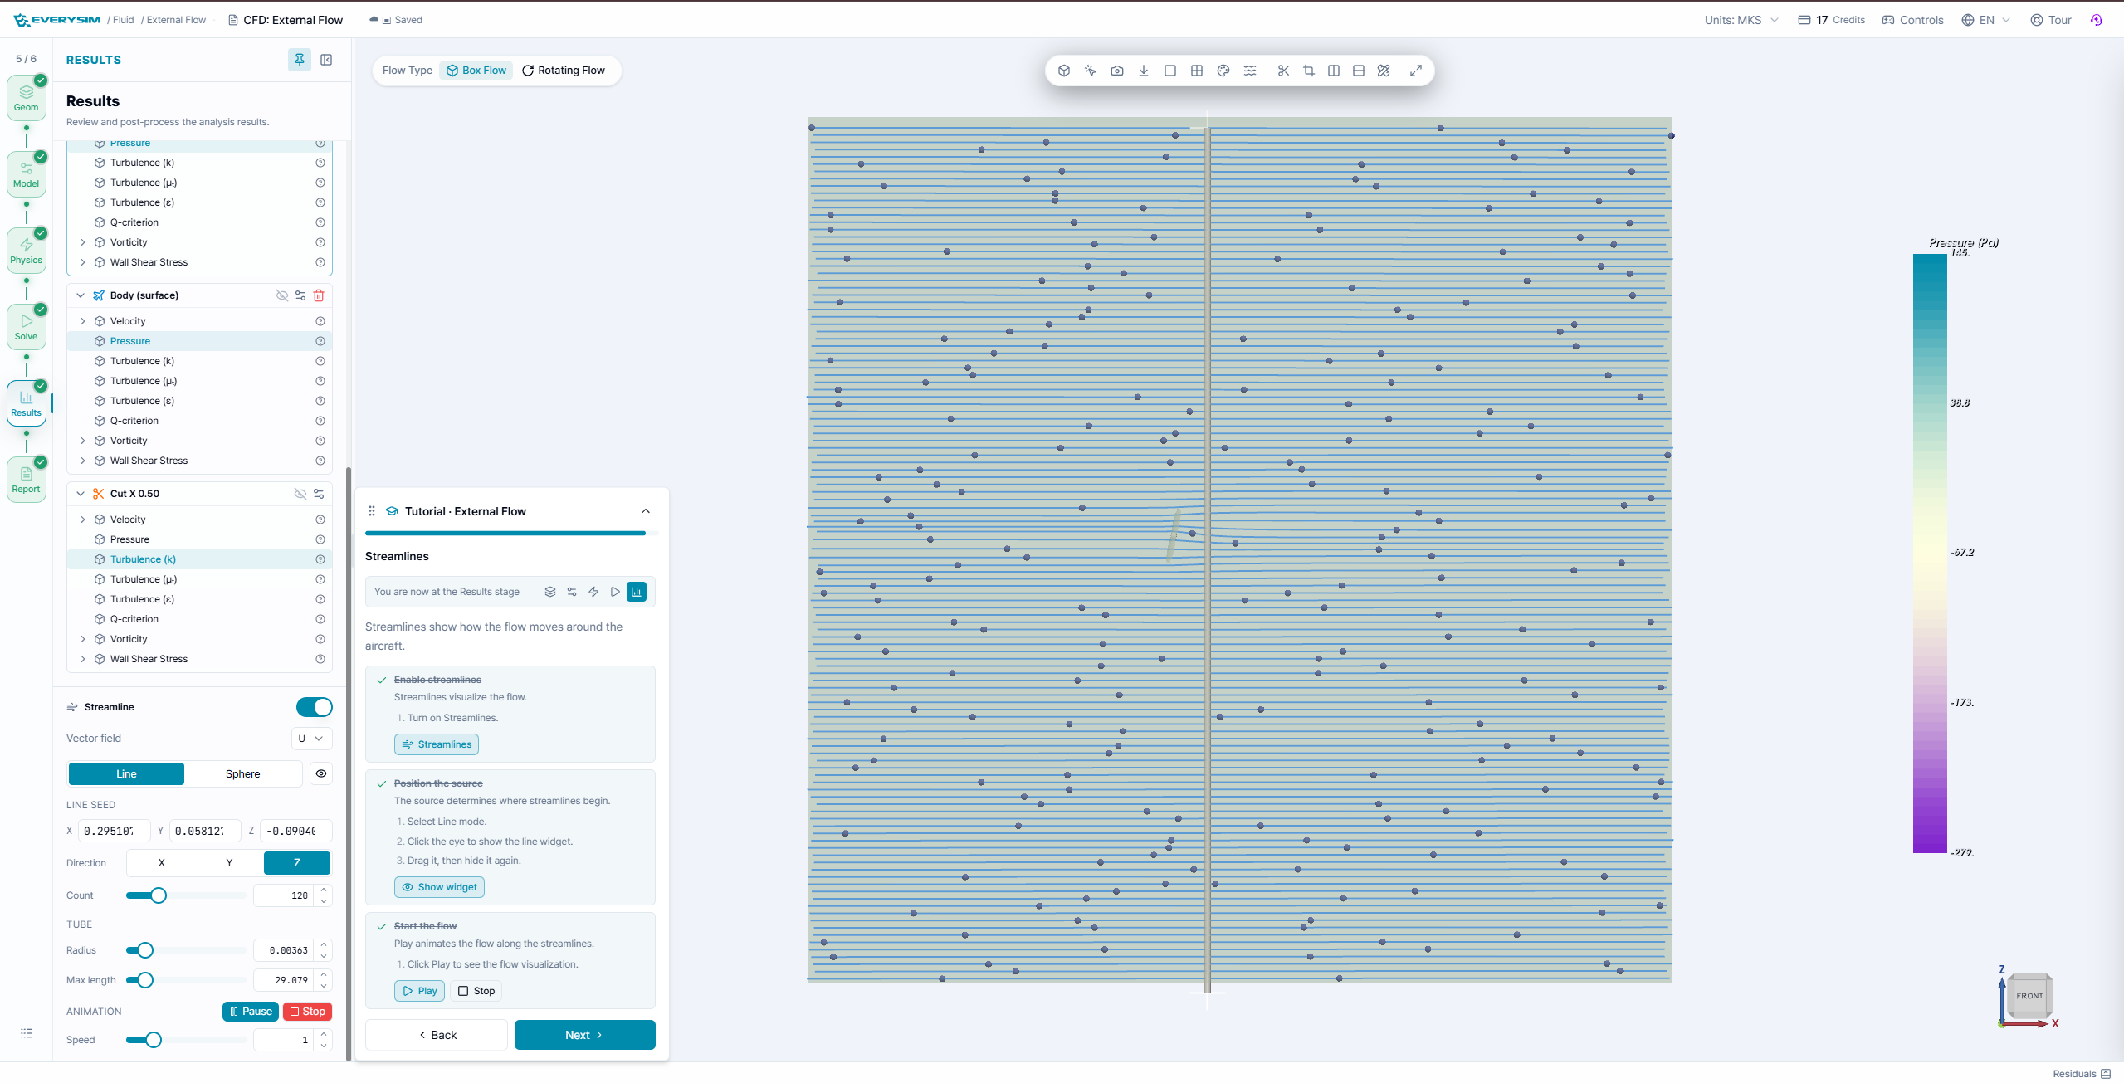
Task: Open the Units: MKS dropdown
Action: 1741,20
